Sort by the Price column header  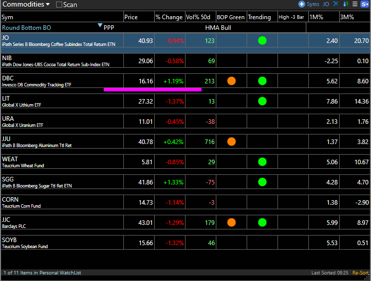pos(139,17)
